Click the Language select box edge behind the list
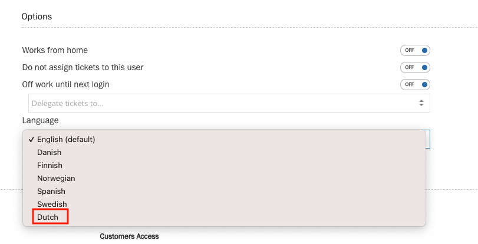The width and height of the screenshot is (478, 244). (428, 139)
